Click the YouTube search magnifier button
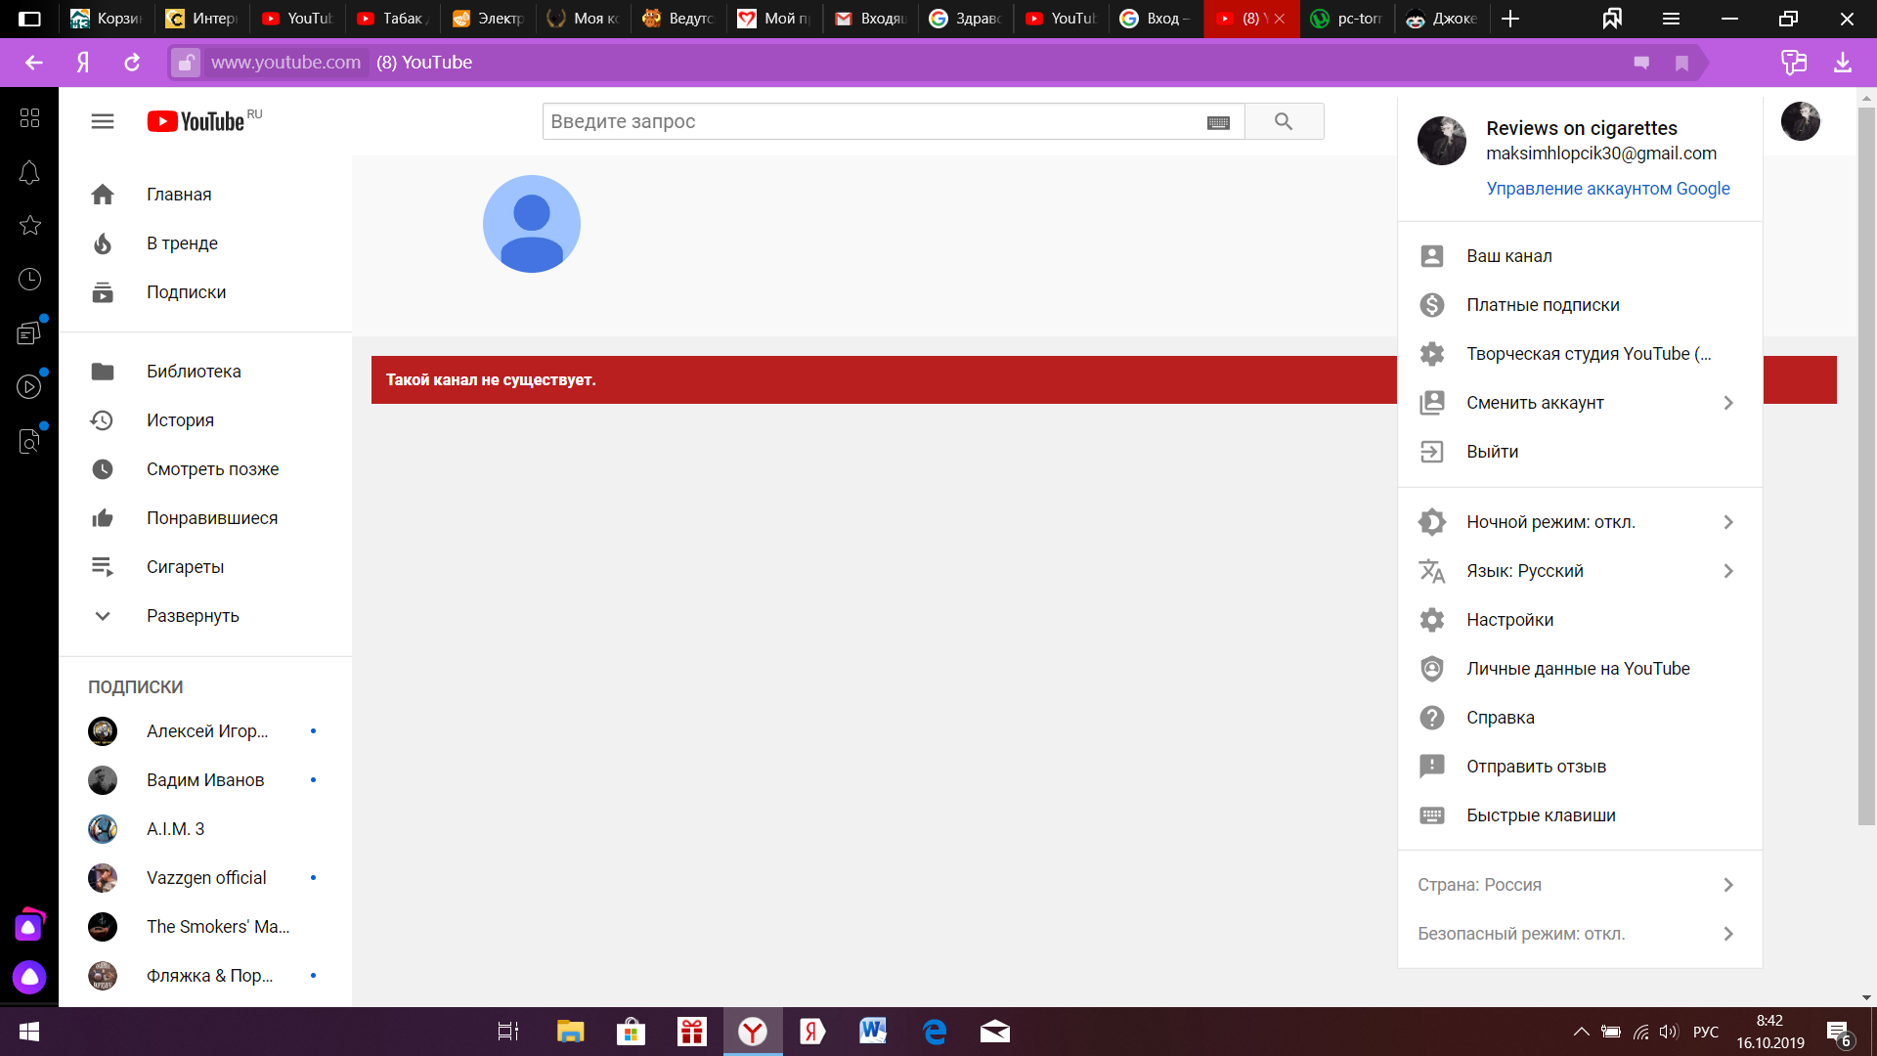Screen dimensions: 1877x1056 pos(1284,121)
